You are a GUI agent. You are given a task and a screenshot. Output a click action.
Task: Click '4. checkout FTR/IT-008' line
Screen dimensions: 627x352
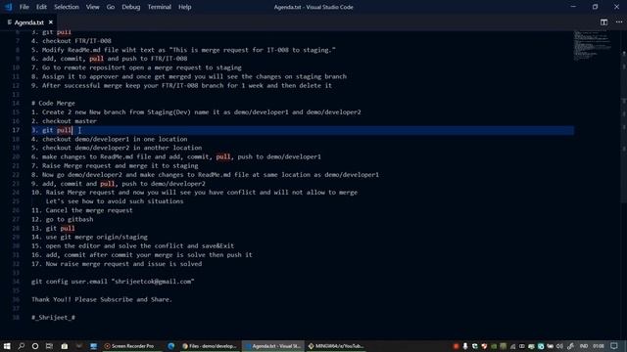click(72, 41)
